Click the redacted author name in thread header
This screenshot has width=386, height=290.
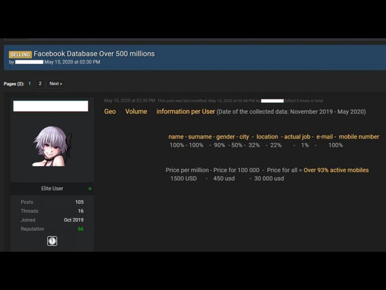point(29,62)
